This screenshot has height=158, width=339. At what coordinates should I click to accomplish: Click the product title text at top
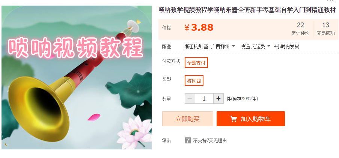pyautogui.click(x=247, y=10)
